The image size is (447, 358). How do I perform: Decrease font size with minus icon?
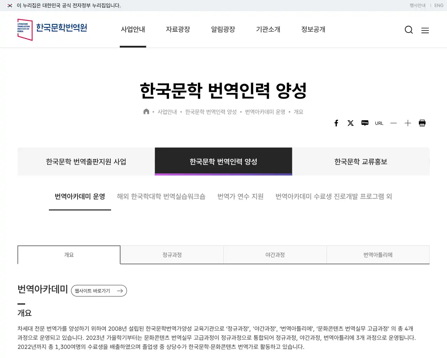[394, 123]
